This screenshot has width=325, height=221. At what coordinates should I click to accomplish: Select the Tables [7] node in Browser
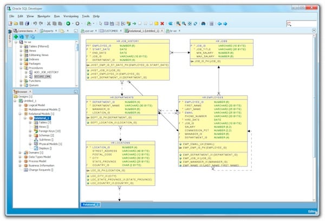coord(45,122)
